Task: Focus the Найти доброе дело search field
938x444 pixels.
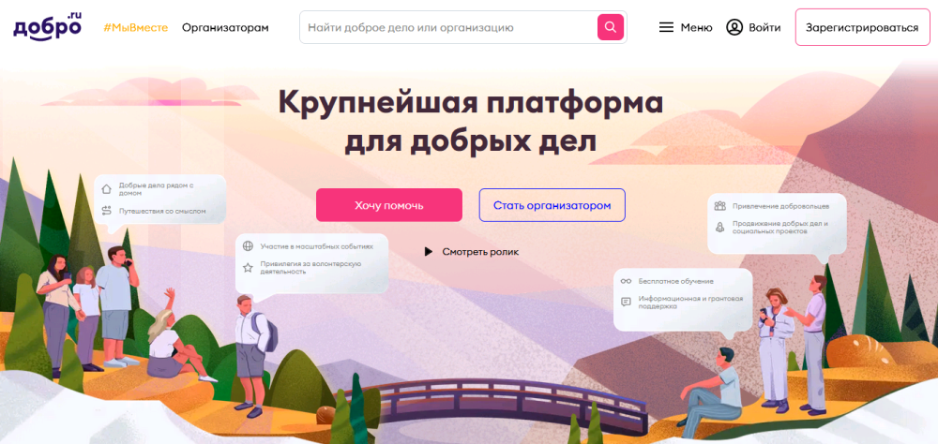Action: [448, 27]
